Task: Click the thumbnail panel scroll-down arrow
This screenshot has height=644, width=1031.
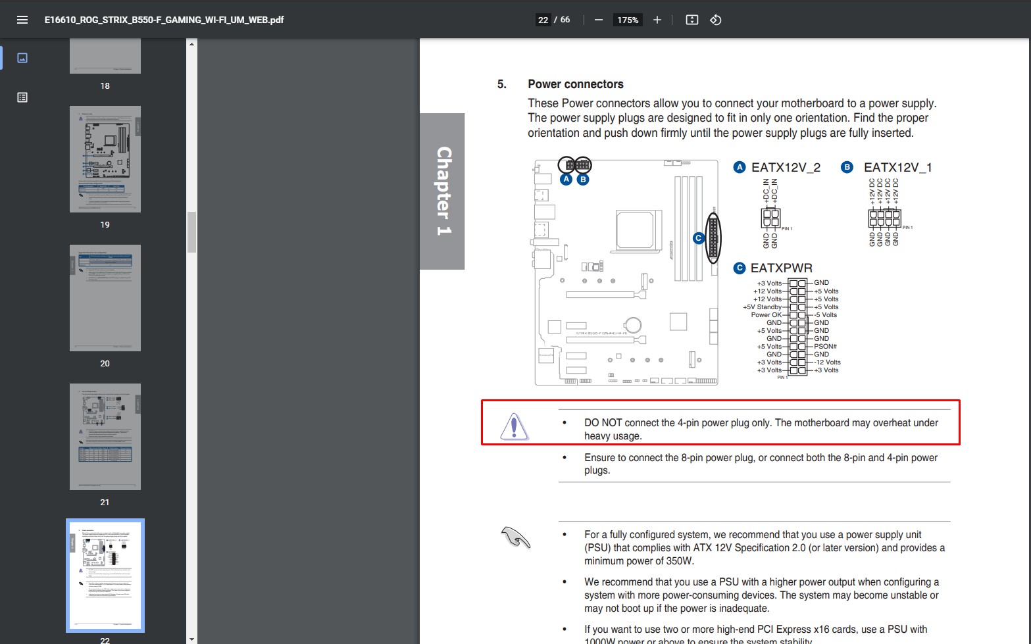Action: [191, 639]
